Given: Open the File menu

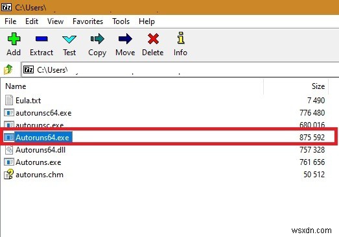Looking at the screenshot, I should click(10, 21).
